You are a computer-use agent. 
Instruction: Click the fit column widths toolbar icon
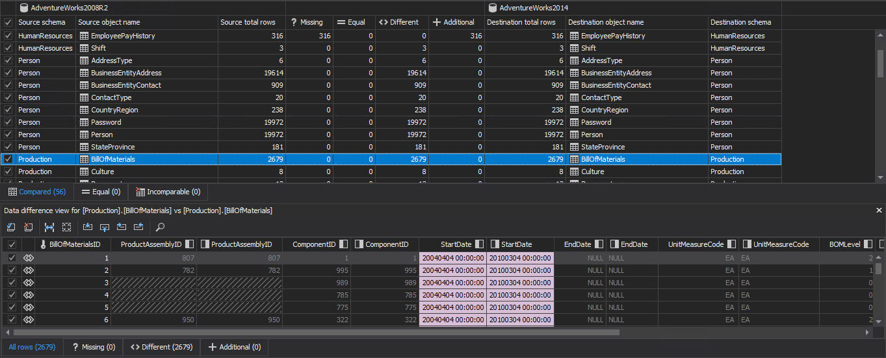point(49,227)
